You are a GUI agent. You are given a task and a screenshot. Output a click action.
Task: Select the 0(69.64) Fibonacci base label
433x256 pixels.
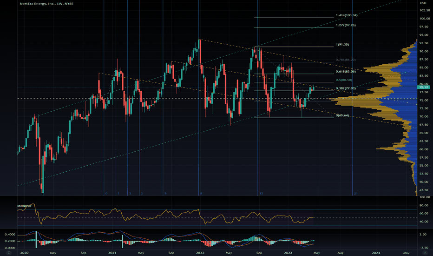pyautogui.click(x=342, y=115)
